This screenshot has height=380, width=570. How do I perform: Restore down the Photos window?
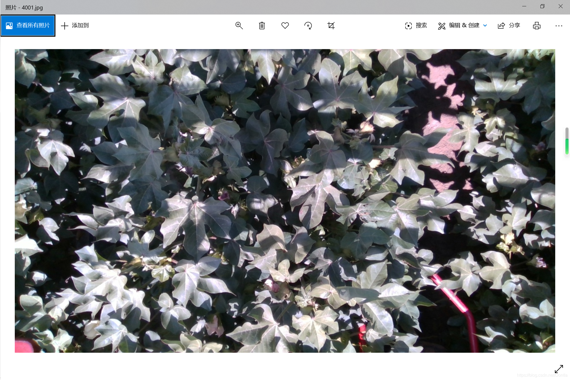click(542, 6)
